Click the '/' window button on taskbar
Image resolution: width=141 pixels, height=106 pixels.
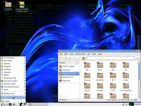(38, 104)
